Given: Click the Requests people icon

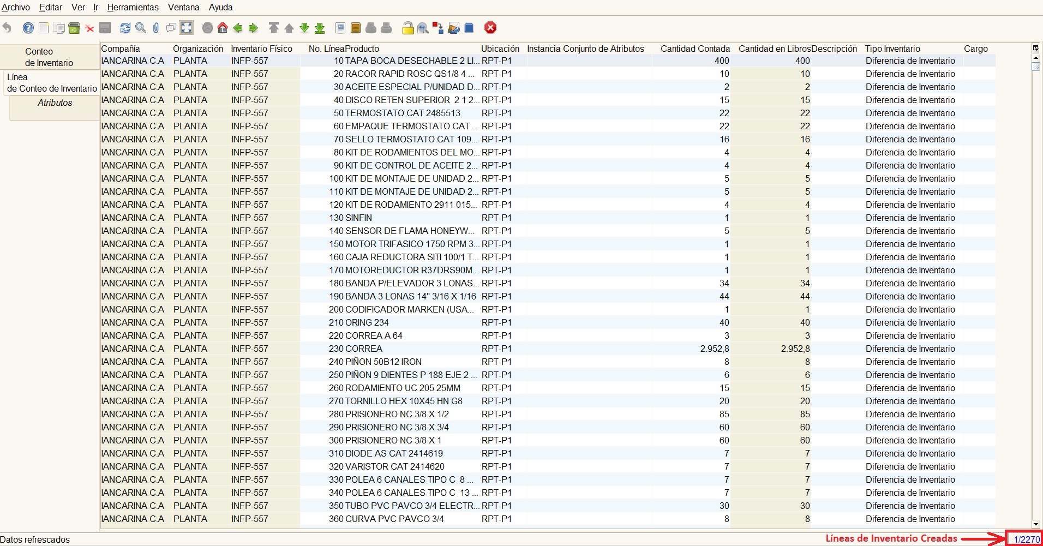Looking at the screenshot, I should [453, 28].
